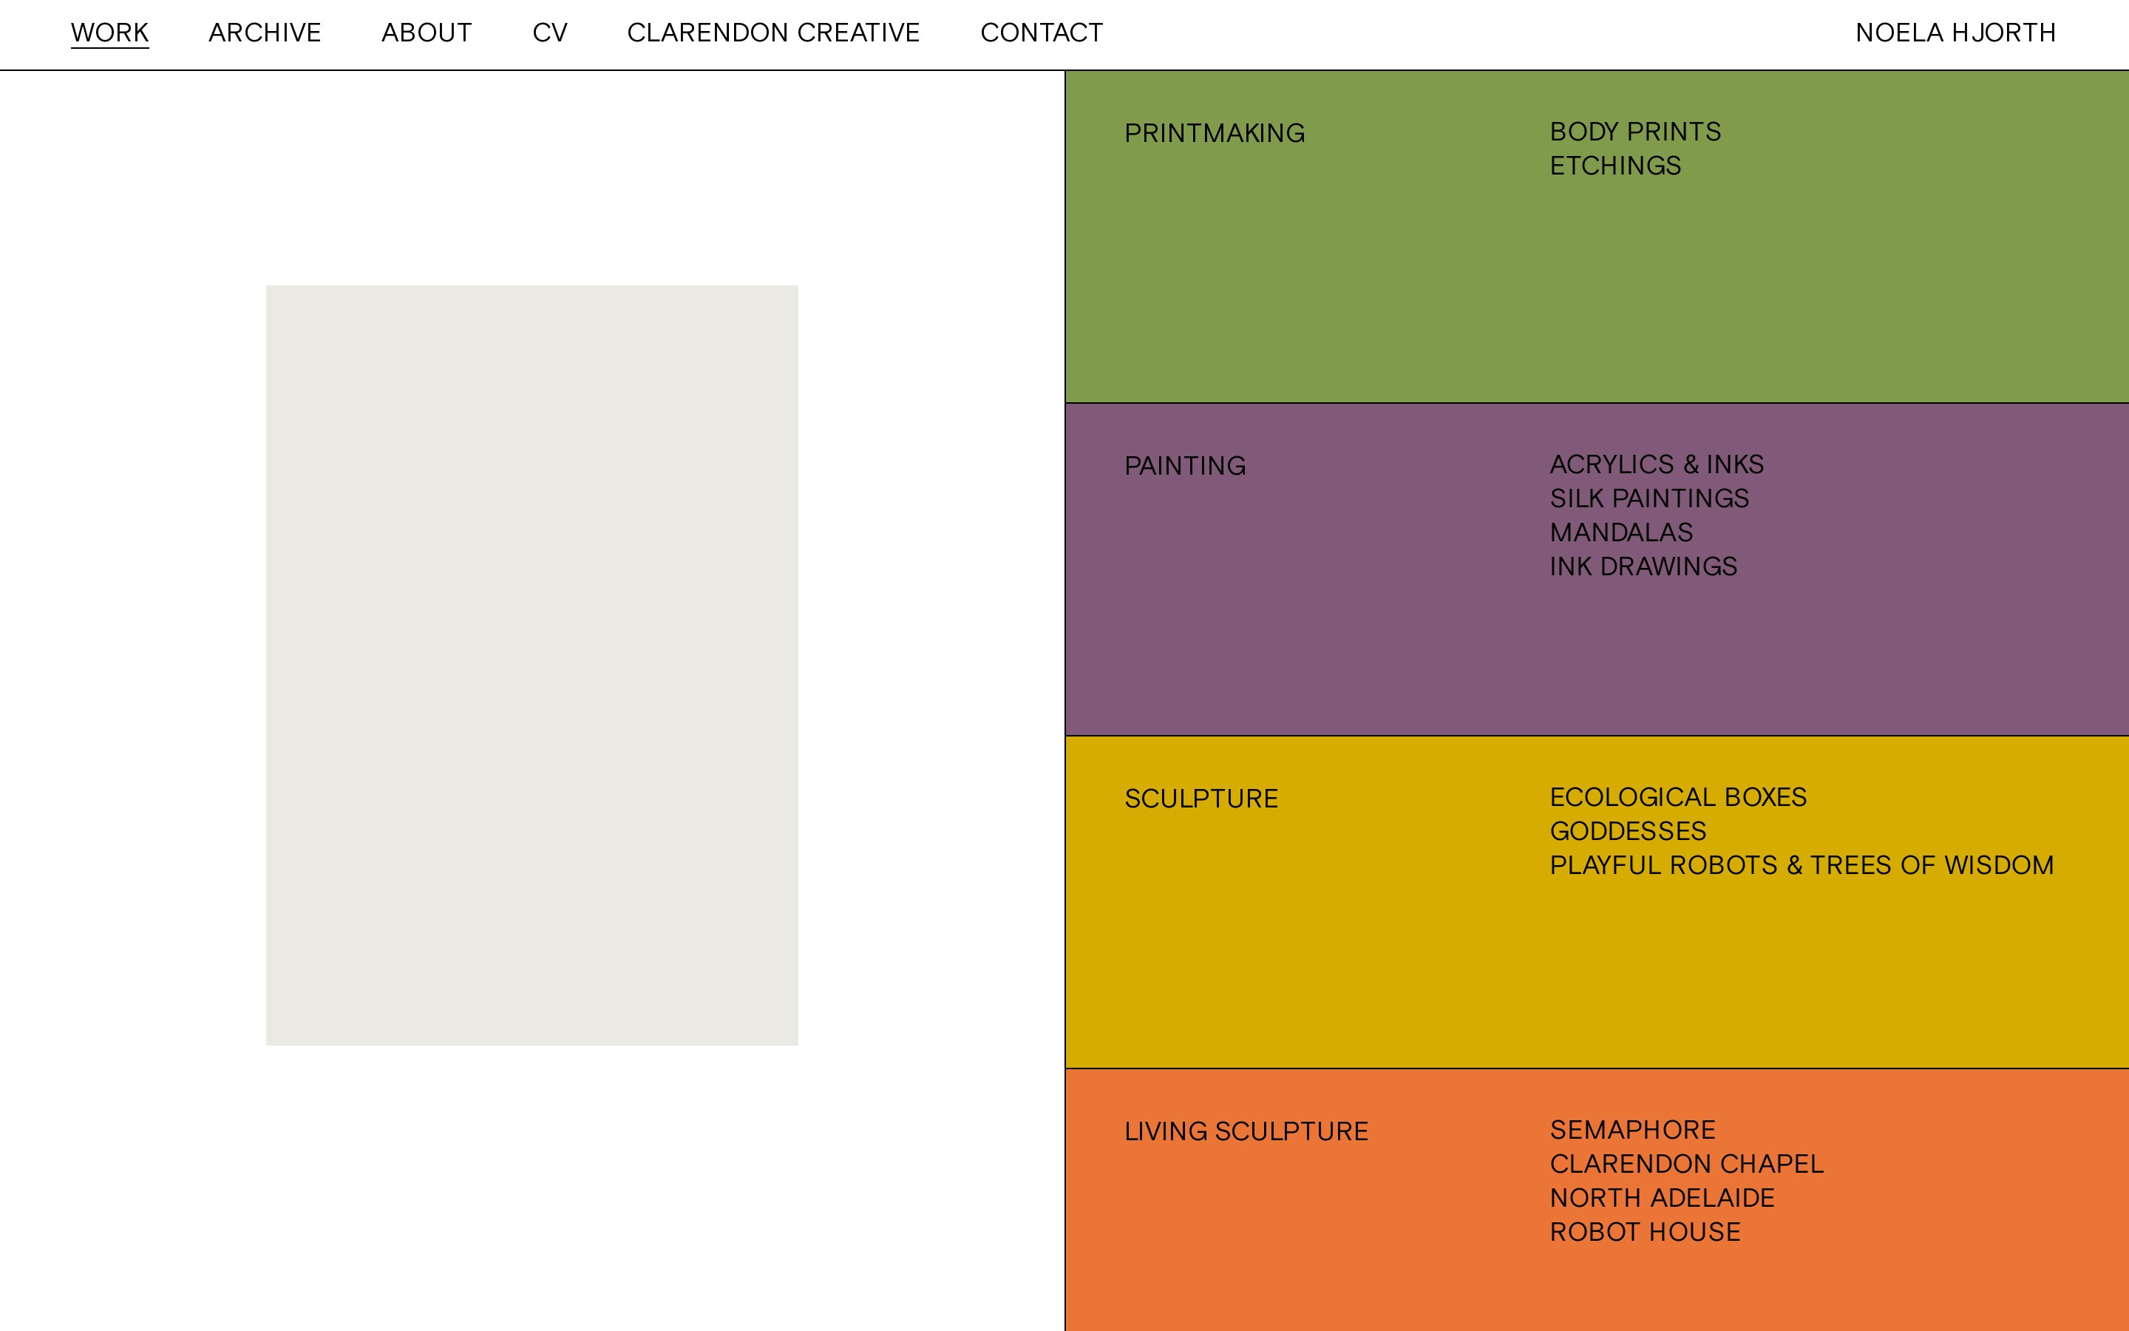The height and width of the screenshot is (1331, 2129).
Task: Click the grey placeholder image
Action: pos(532,665)
